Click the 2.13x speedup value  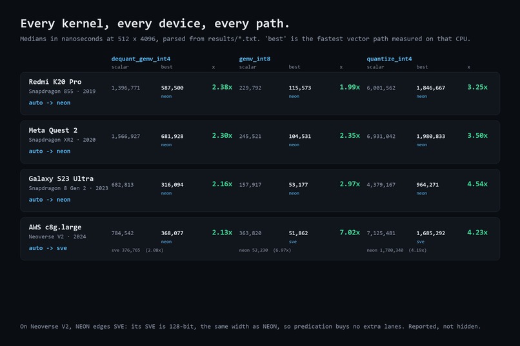pyautogui.click(x=222, y=233)
